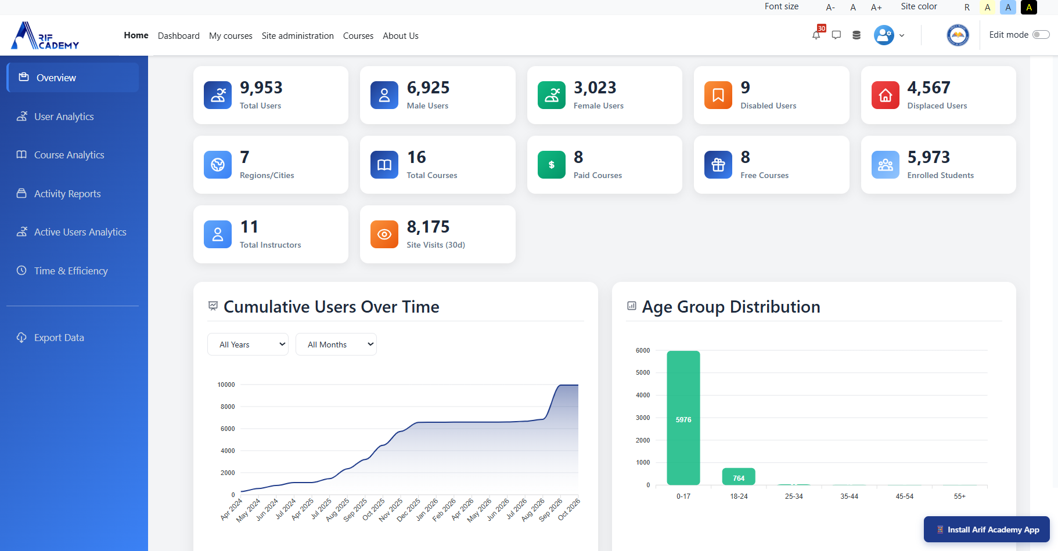
Task: Open Activity Reports in the sidebar
Action: (73, 194)
